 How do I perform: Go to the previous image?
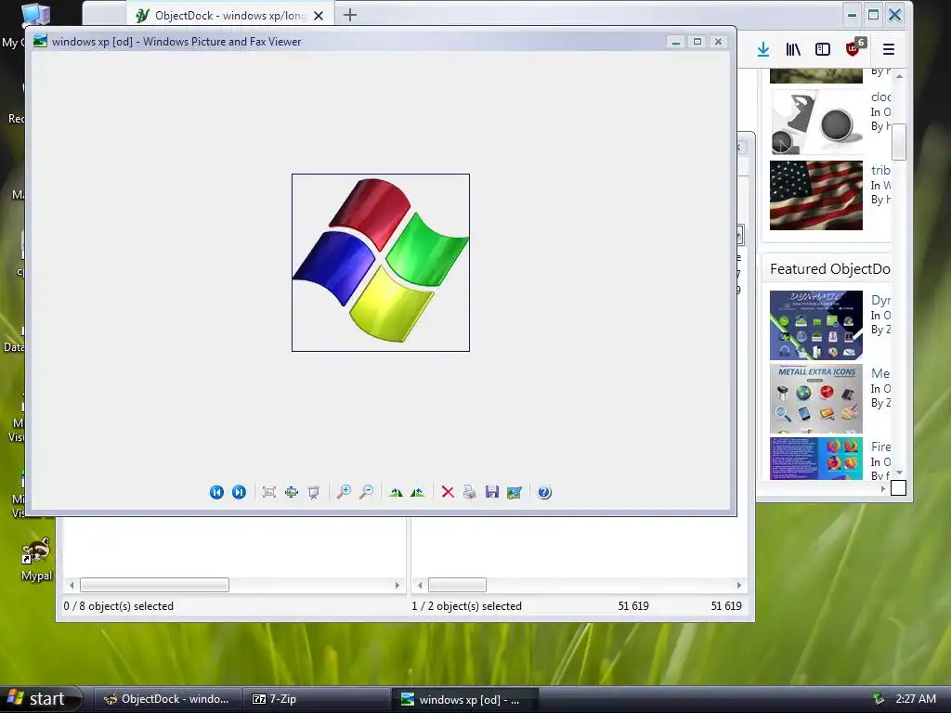pyautogui.click(x=216, y=492)
